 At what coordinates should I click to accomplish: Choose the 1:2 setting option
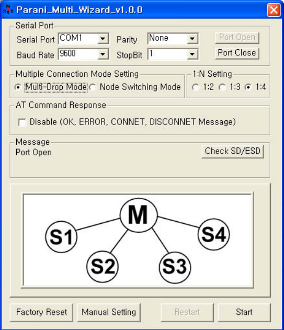tap(196, 87)
